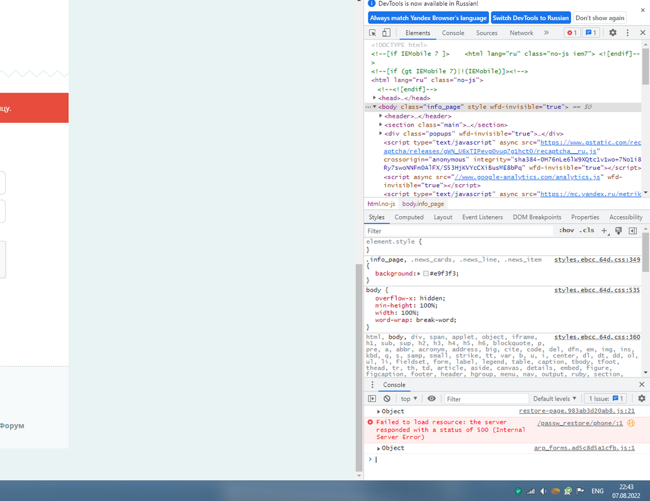Click the red error icon of failed resource

tap(370, 422)
